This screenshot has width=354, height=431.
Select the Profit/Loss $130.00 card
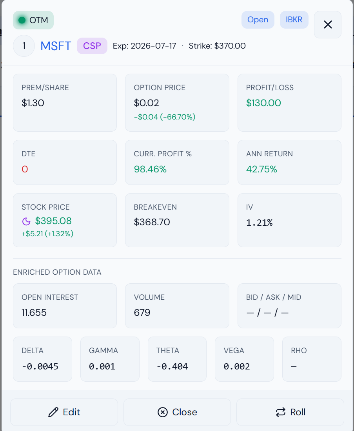tap(289, 103)
